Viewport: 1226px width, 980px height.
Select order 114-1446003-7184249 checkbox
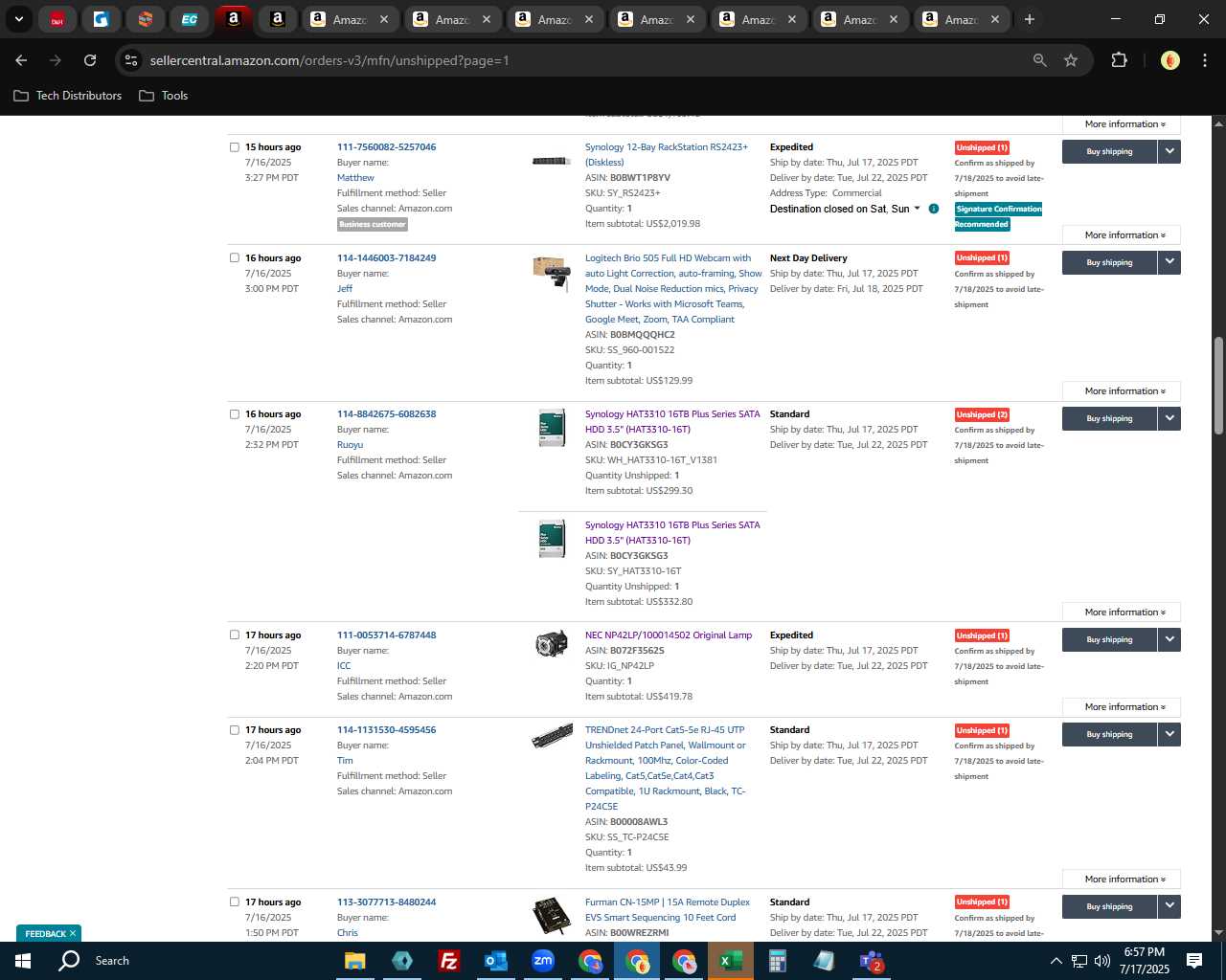pyautogui.click(x=235, y=257)
